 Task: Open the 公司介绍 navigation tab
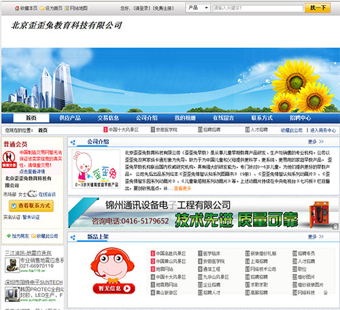[x=147, y=118]
